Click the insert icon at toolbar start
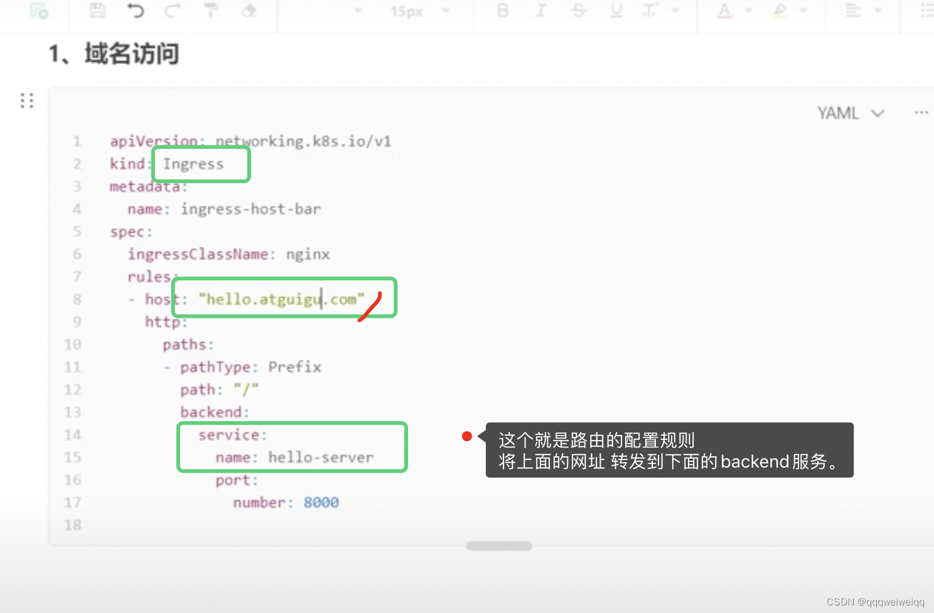 (x=39, y=11)
